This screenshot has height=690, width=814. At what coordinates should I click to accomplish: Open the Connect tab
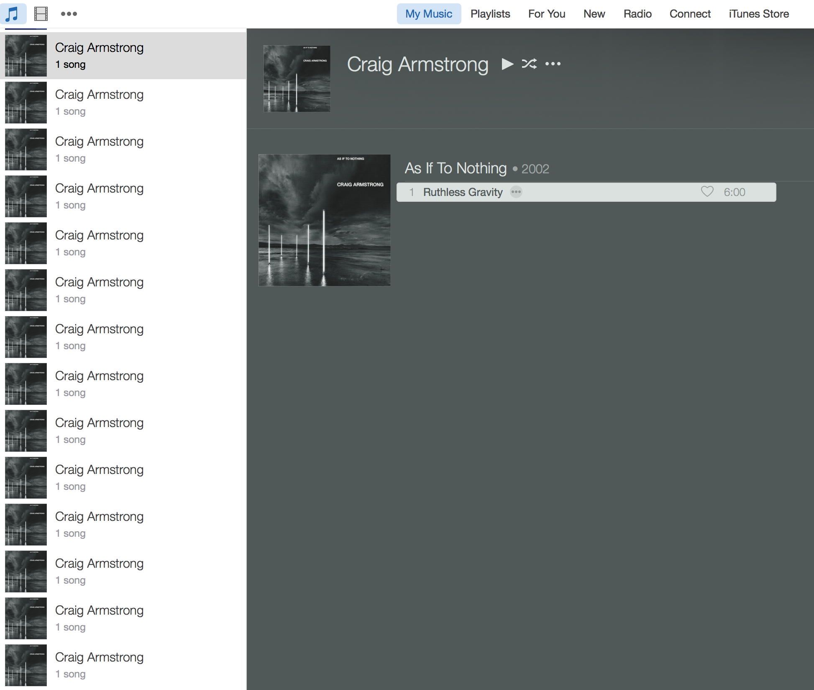pyautogui.click(x=690, y=14)
